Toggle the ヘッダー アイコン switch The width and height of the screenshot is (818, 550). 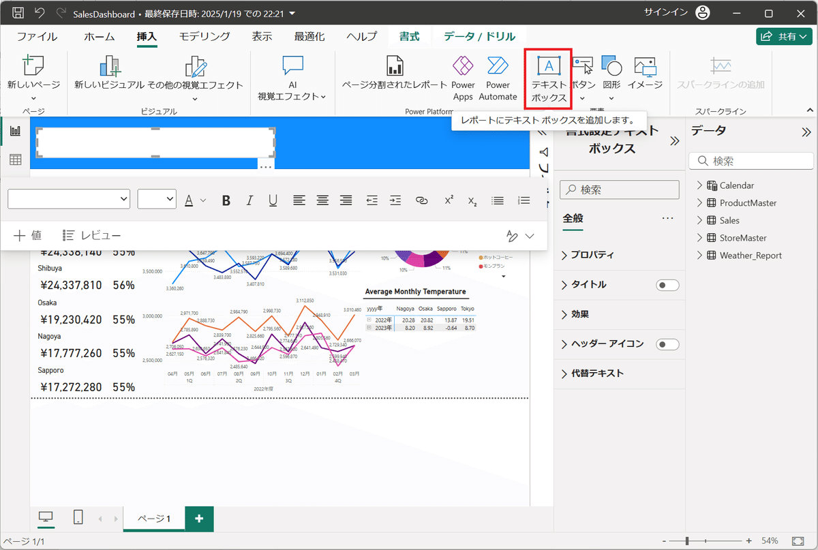click(667, 344)
